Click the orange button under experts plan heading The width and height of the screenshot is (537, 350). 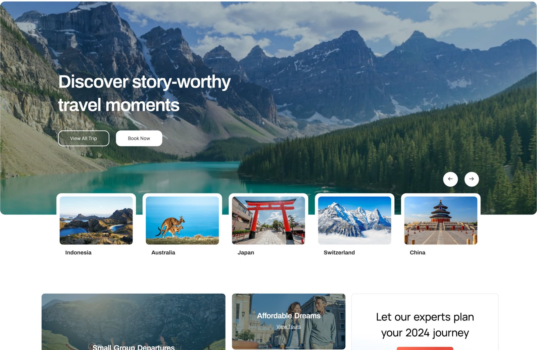pyautogui.click(x=425, y=348)
